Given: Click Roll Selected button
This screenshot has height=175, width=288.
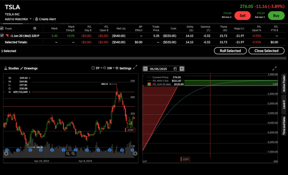Looking at the screenshot, I should [x=230, y=51].
